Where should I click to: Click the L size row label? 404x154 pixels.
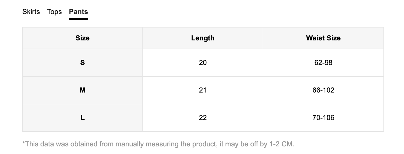[x=83, y=118]
